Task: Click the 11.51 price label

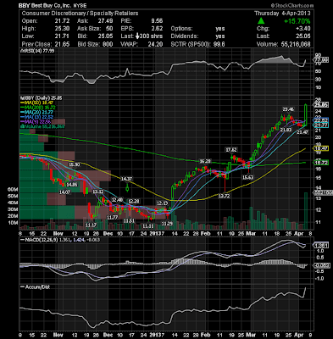Action: pos(129,220)
